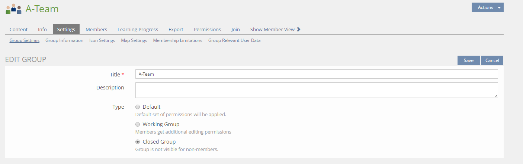Open the Info tab

(42, 29)
